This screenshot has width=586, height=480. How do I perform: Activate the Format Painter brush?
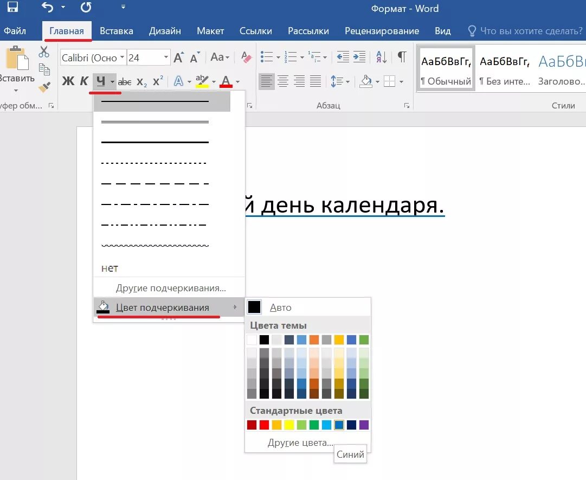tap(44, 87)
